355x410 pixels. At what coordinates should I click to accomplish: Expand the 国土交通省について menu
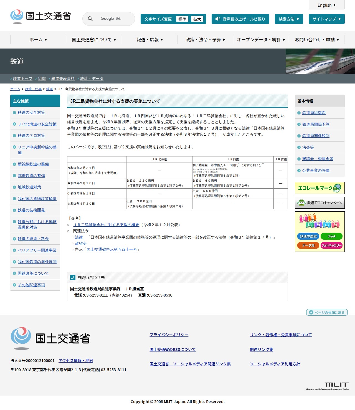tap(94, 40)
